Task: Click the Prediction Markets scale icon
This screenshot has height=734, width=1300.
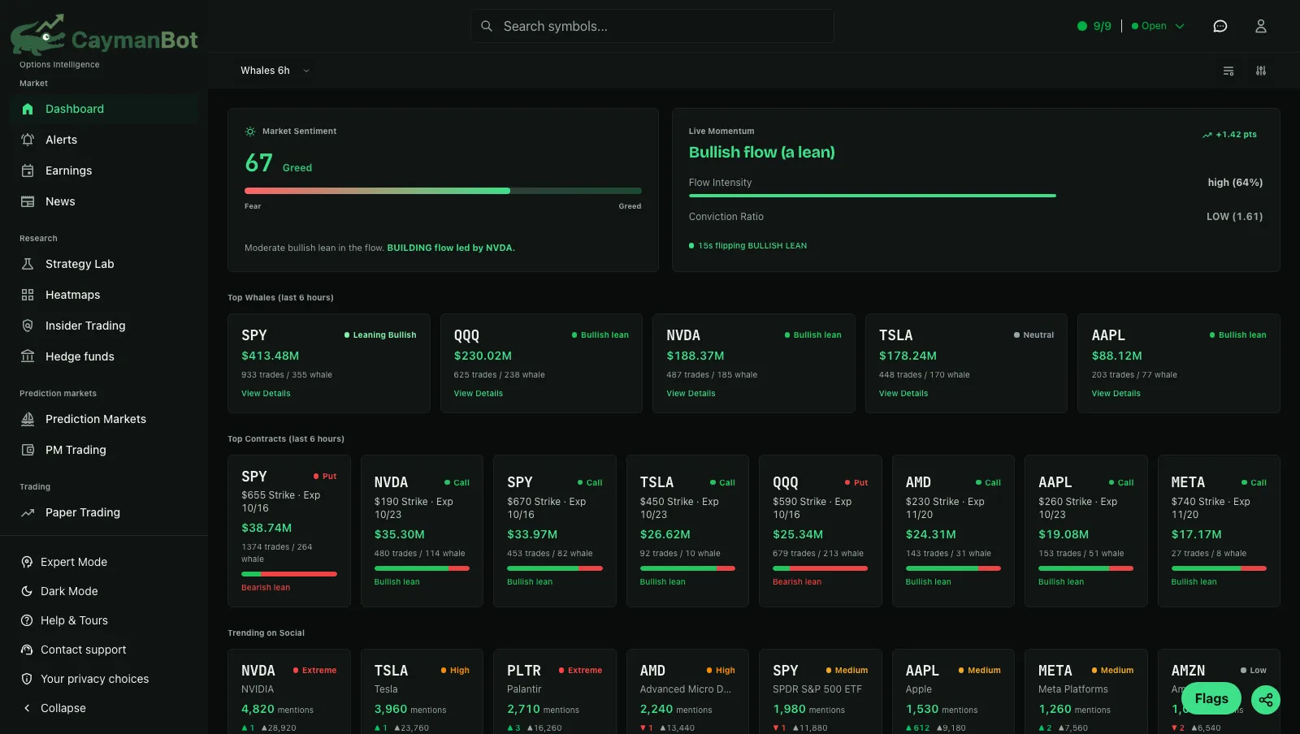Action: pos(28,419)
